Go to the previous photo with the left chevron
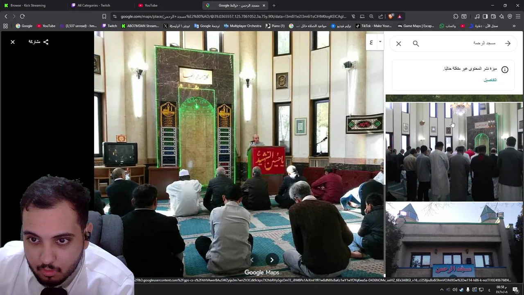The height and width of the screenshot is (295, 524). coord(252,260)
